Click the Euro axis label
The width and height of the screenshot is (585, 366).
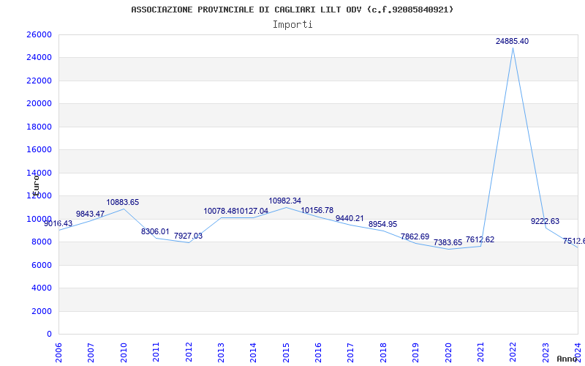[x=35, y=185]
